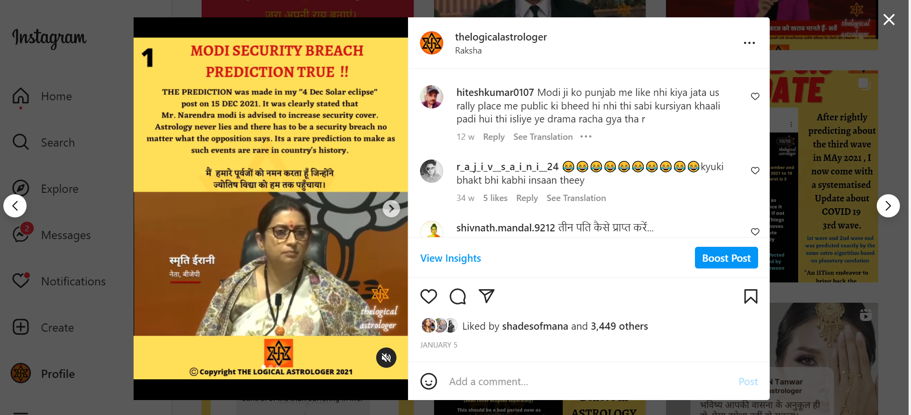Viewport: 911px width, 415px height.
Task: Click the Add a comment field
Action: point(589,382)
